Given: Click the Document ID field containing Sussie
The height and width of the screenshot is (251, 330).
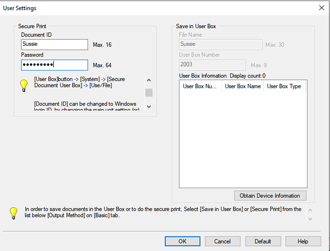Looking at the screenshot, I should pos(54,44).
